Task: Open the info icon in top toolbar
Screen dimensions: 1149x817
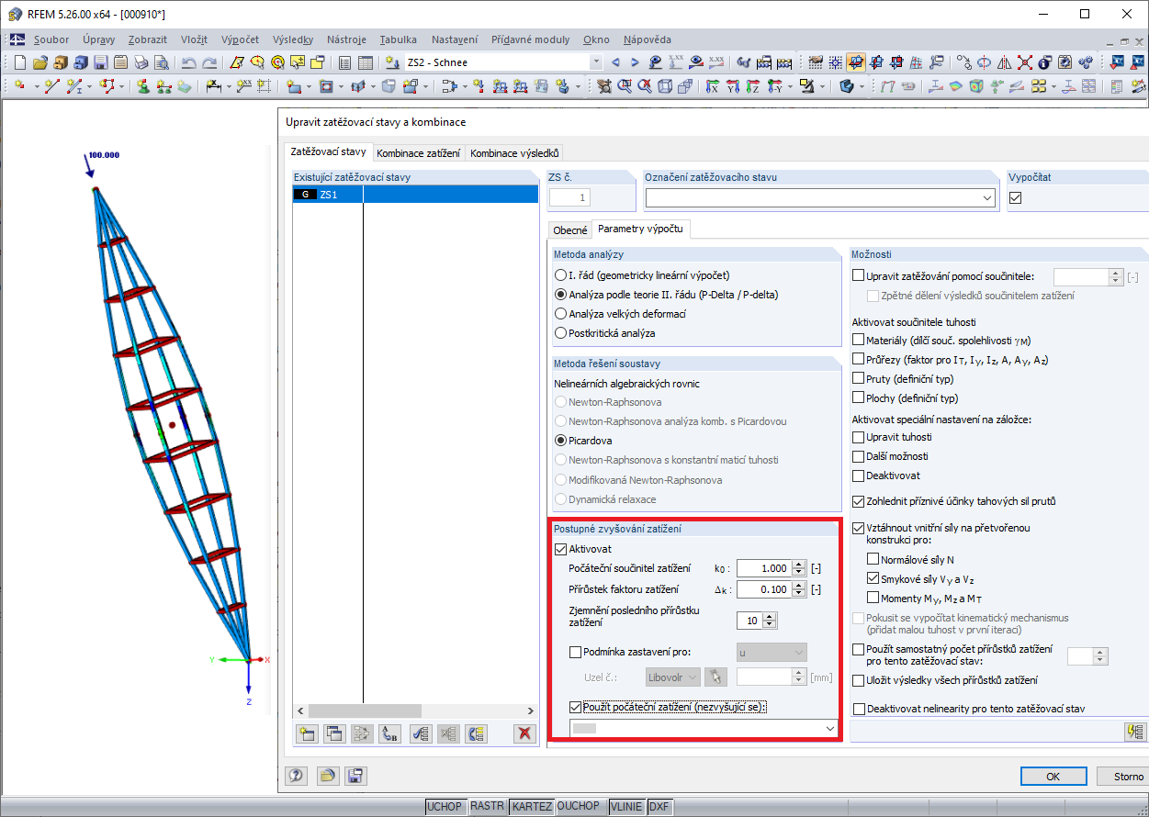Action: click(x=1043, y=62)
